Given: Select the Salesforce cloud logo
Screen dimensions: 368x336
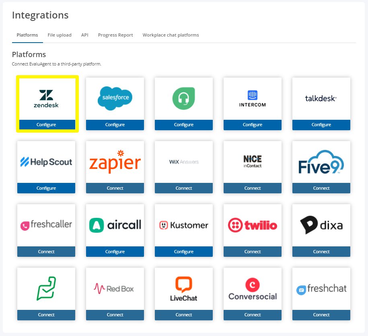Looking at the screenshot, I should [x=115, y=98].
